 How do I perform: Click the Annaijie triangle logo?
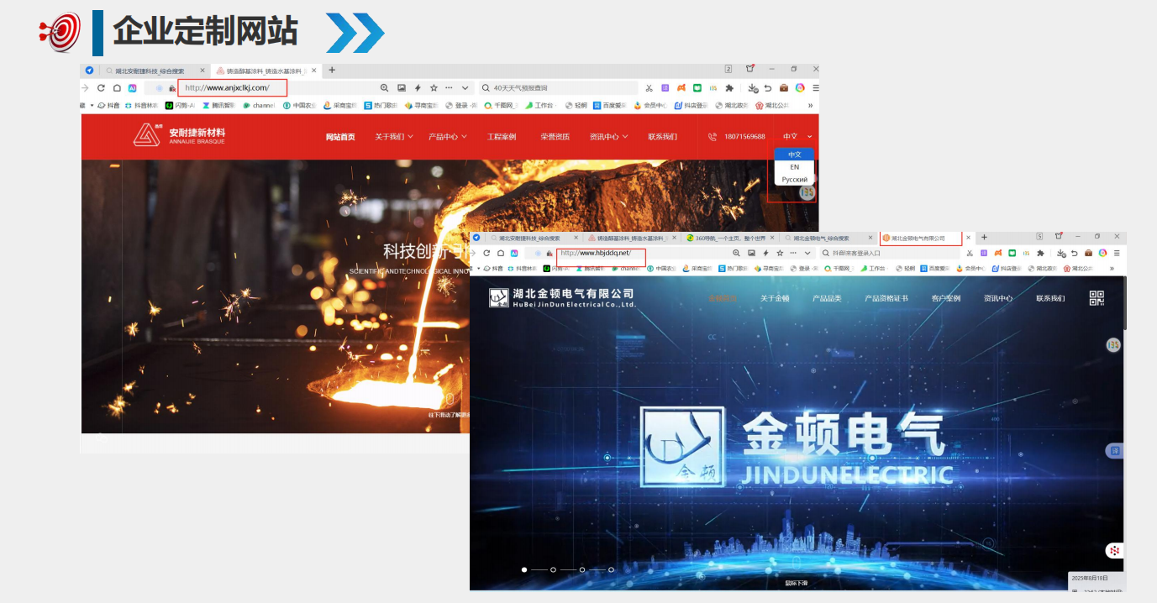(x=146, y=135)
